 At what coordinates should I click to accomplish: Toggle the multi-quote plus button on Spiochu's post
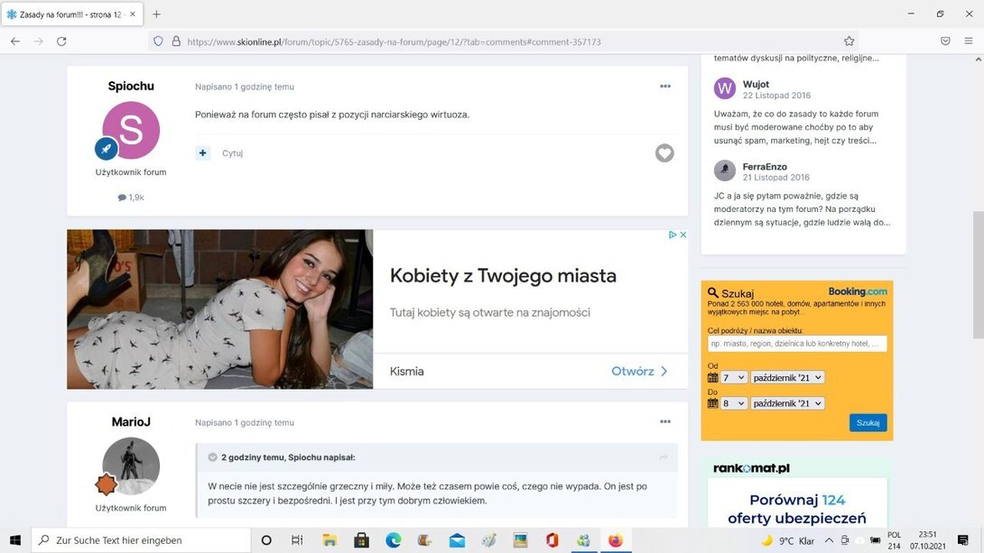pos(203,153)
